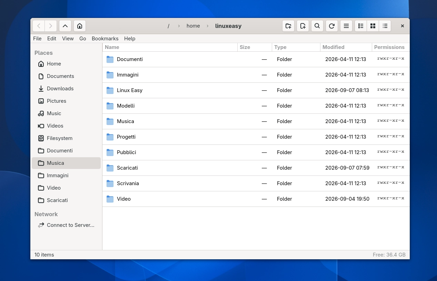Go to the home folder via toolbar icon
Viewport: 437px width, 281px height.
tap(80, 26)
